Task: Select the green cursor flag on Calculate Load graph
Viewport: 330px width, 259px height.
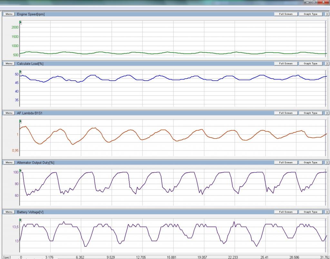Action: 20,72
